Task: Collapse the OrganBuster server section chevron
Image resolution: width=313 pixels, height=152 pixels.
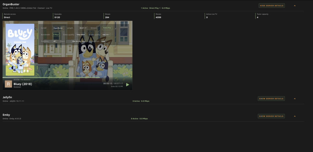Action: (x=295, y=6)
